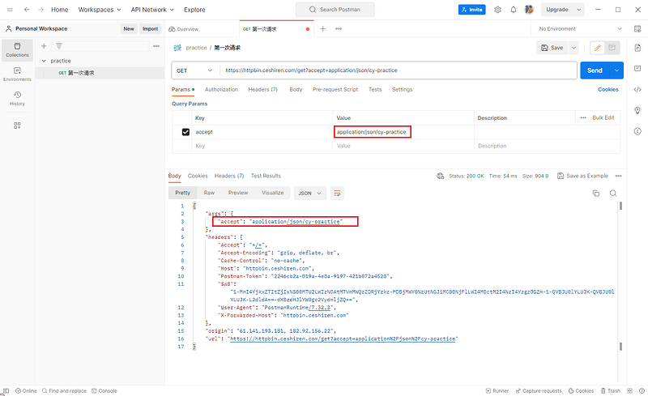The image size is (648, 396).
Task: Show the Raw response view
Action: pyautogui.click(x=209, y=193)
